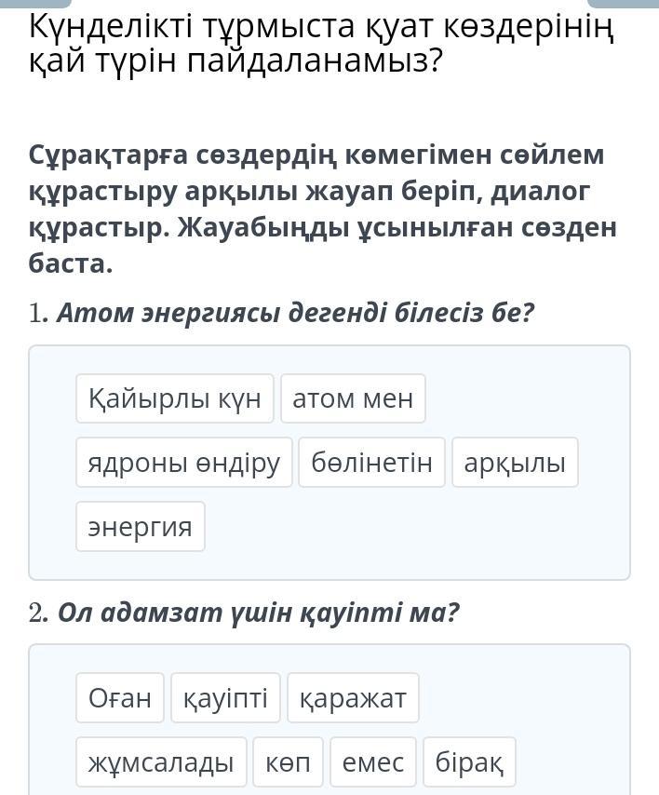This screenshot has width=659, height=795.
Task: Choose the 'емес' word tile
Action: [x=373, y=761]
